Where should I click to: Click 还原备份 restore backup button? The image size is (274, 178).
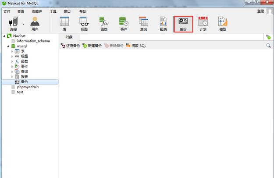(x=70, y=46)
